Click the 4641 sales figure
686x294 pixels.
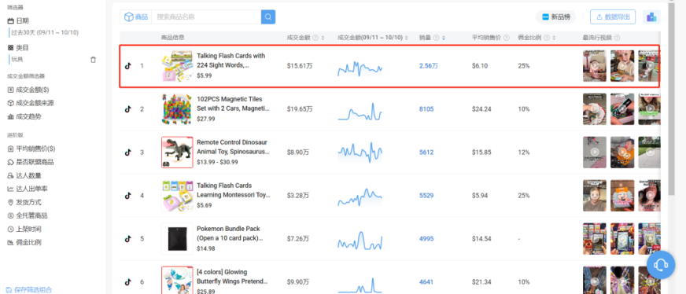pyautogui.click(x=426, y=282)
